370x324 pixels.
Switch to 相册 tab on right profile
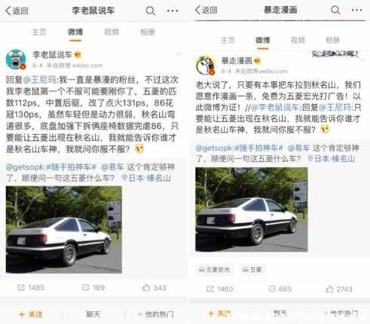click(332, 40)
